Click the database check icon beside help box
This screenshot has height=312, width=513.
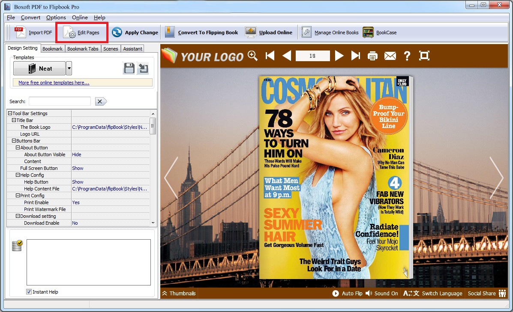[x=17, y=245]
